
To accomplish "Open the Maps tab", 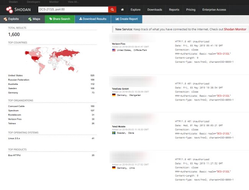I will click(x=34, y=19).
